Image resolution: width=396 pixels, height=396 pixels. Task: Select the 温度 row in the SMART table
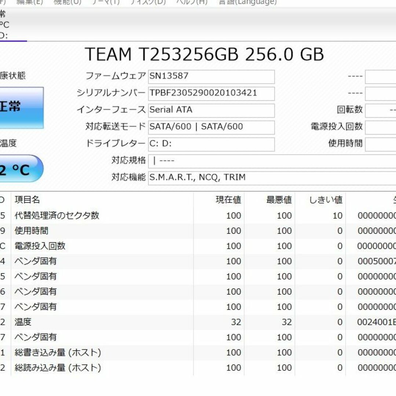[x=198, y=322]
